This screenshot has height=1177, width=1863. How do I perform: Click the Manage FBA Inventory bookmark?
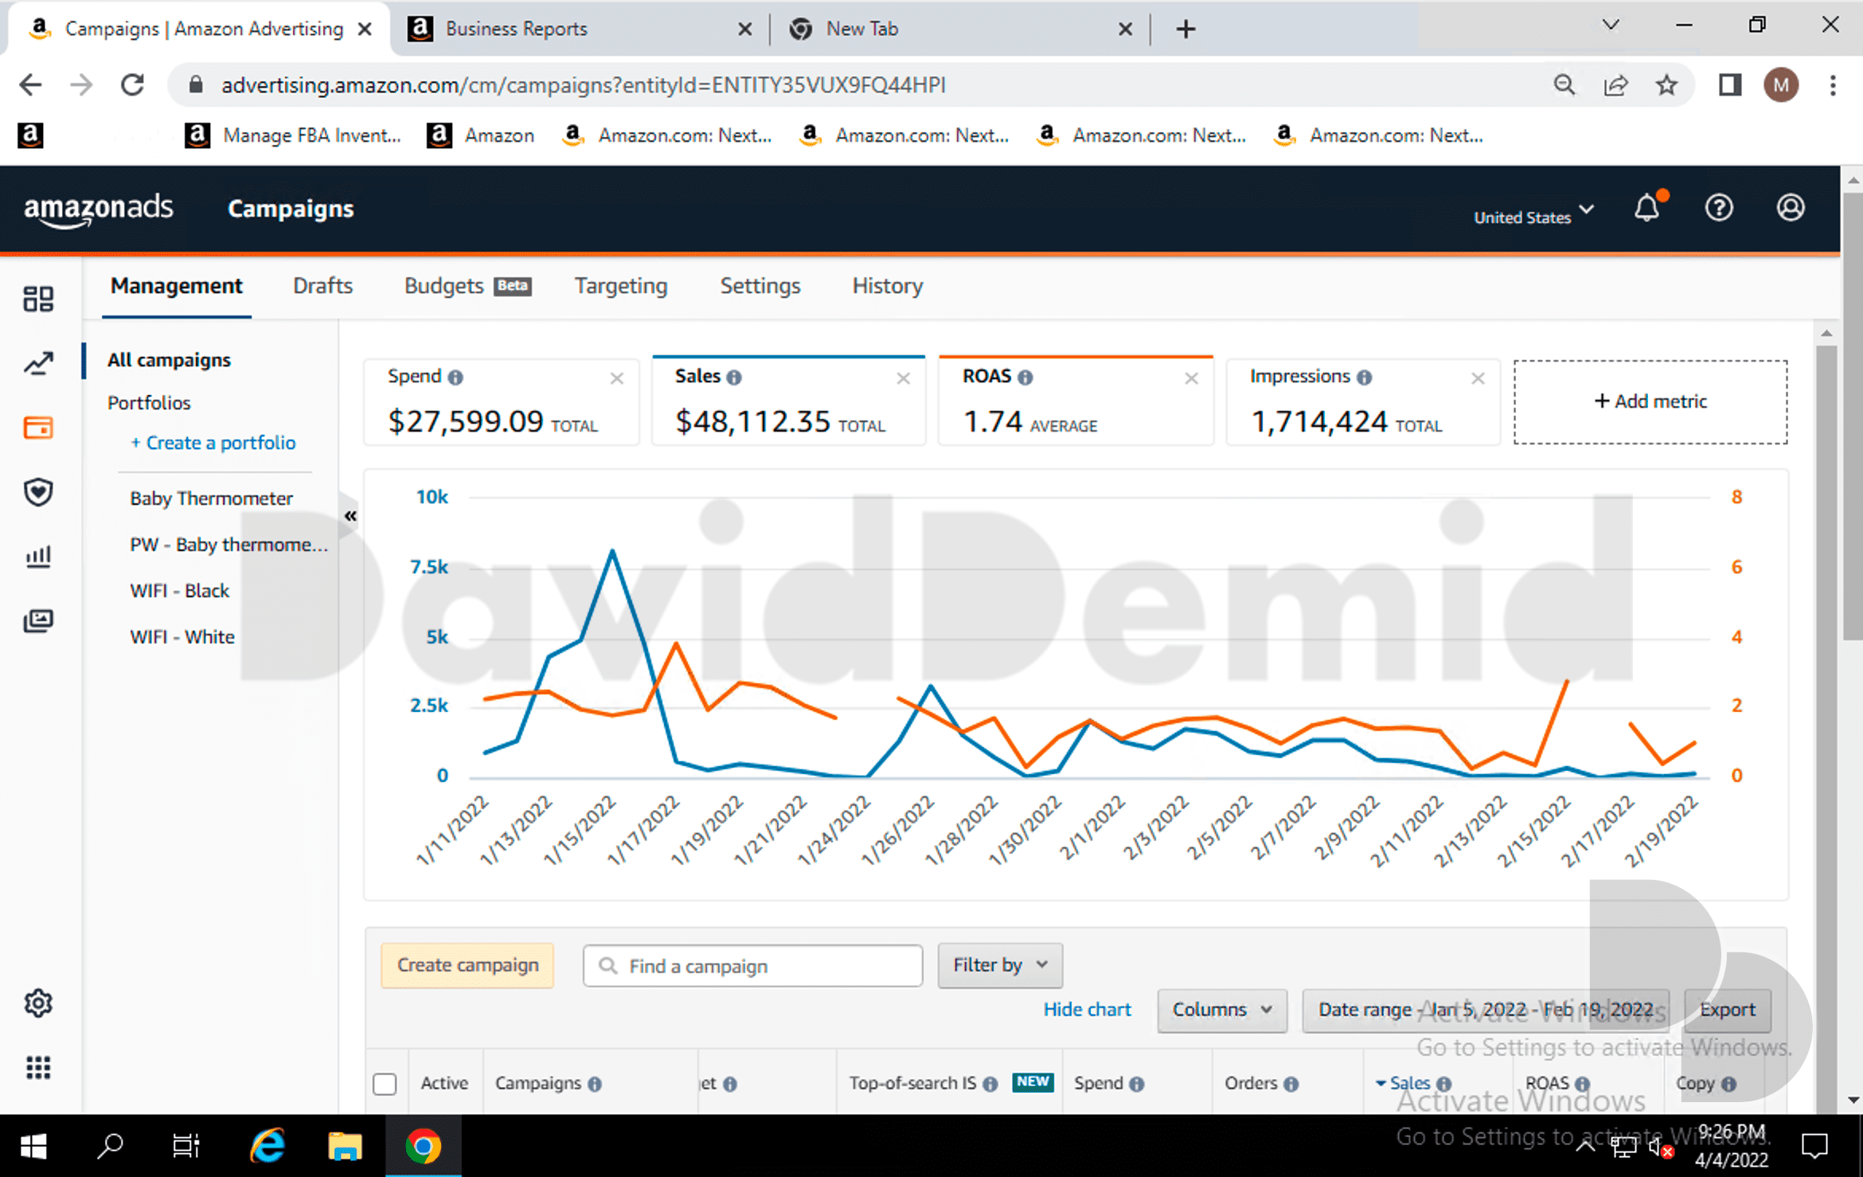tap(292, 135)
